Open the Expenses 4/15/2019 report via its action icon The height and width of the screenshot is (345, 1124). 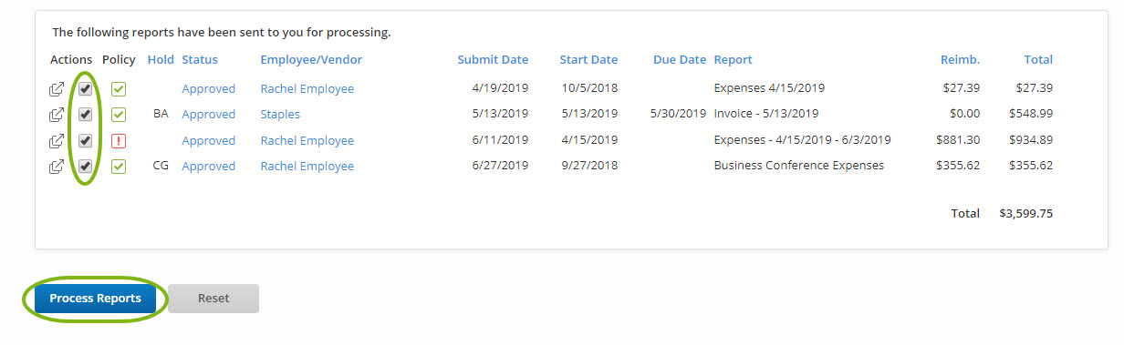click(x=57, y=89)
